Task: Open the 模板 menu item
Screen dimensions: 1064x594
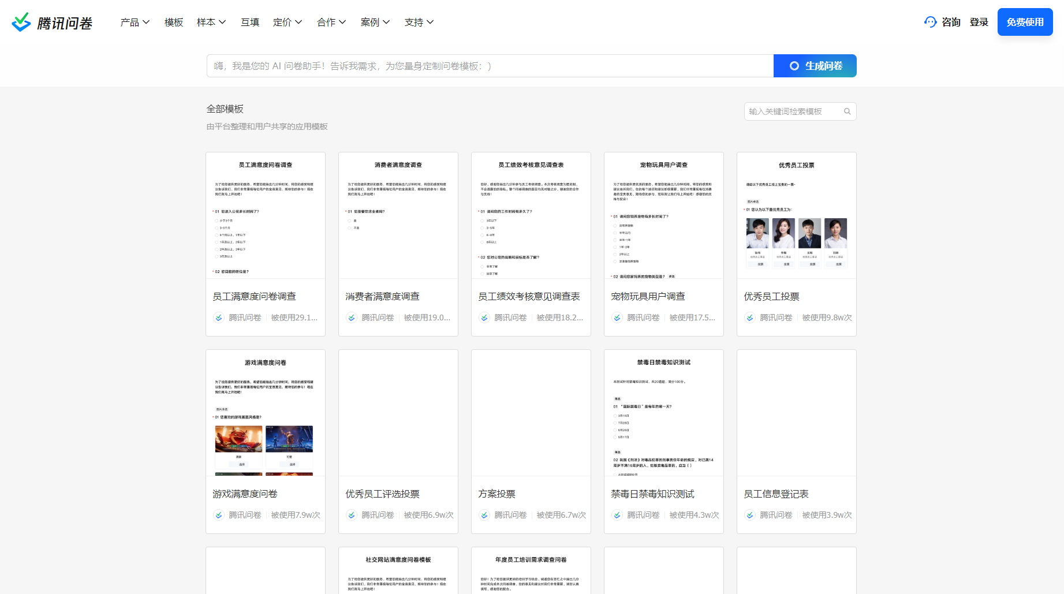Action: pyautogui.click(x=173, y=22)
